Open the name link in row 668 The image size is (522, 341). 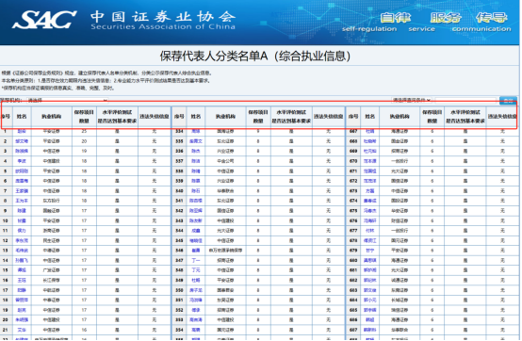coord(370,141)
